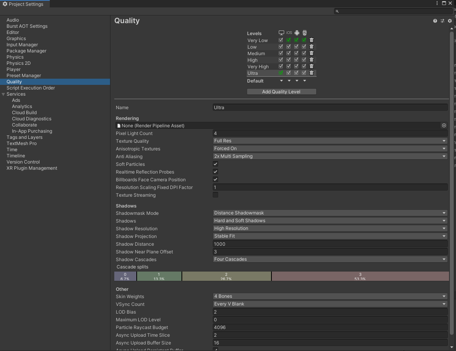Delete the Ultra quality level via trash icon

tap(311, 73)
